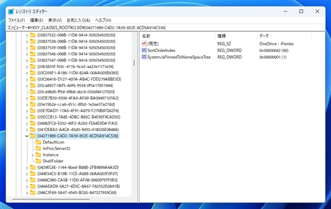Click the (既定) string value icon
This screenshot has height=209, width=331.
pos(144,44)
